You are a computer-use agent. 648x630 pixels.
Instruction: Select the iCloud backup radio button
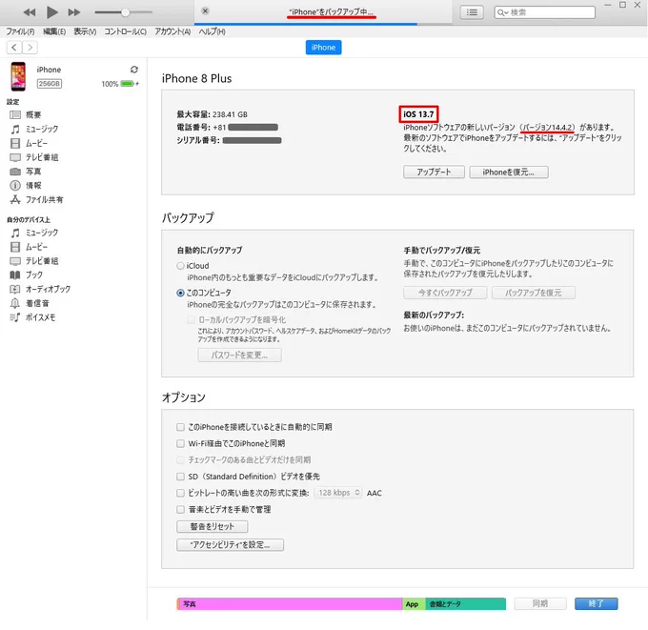(x=180, y=266)
